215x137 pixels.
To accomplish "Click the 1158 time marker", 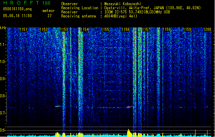I will pyautogui.click(x=166, y=29).
